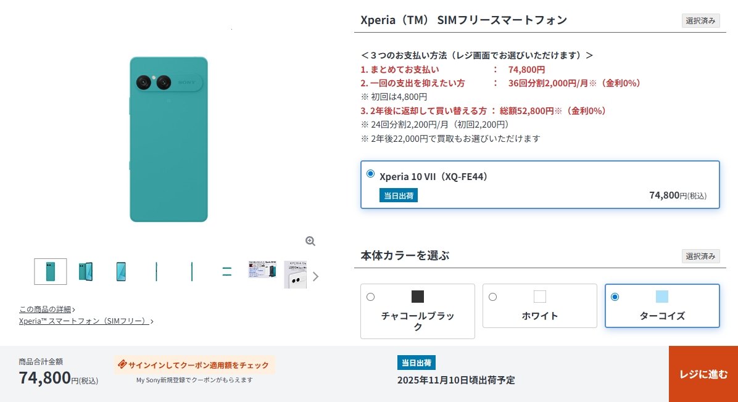
Task: Click the 選択済み badge beside 本体カラーを選ぶ
Action: point(701,256)
